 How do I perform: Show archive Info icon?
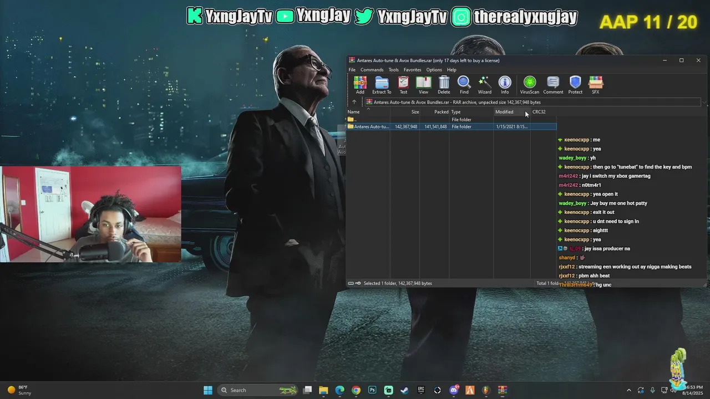[505, 85]
